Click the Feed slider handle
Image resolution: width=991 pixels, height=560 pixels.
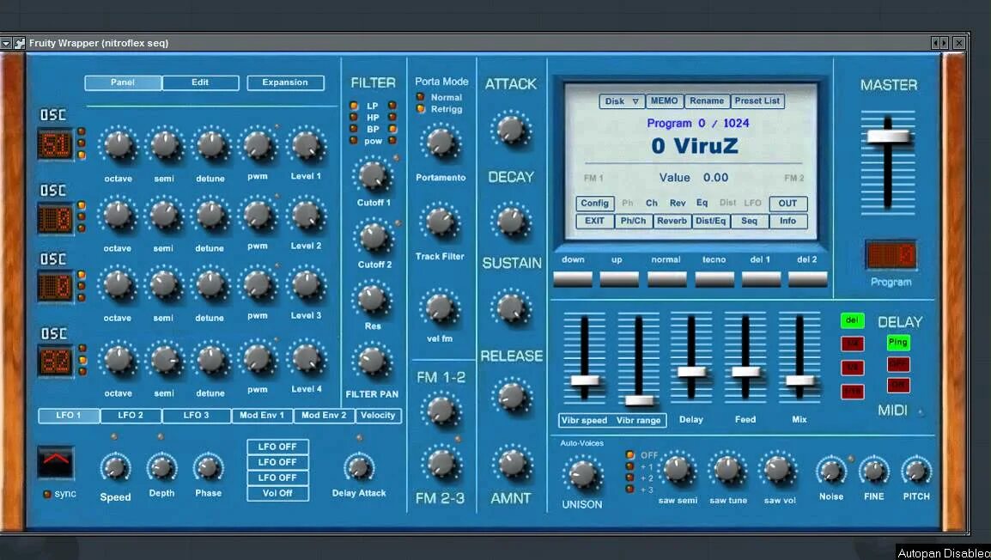745,372
